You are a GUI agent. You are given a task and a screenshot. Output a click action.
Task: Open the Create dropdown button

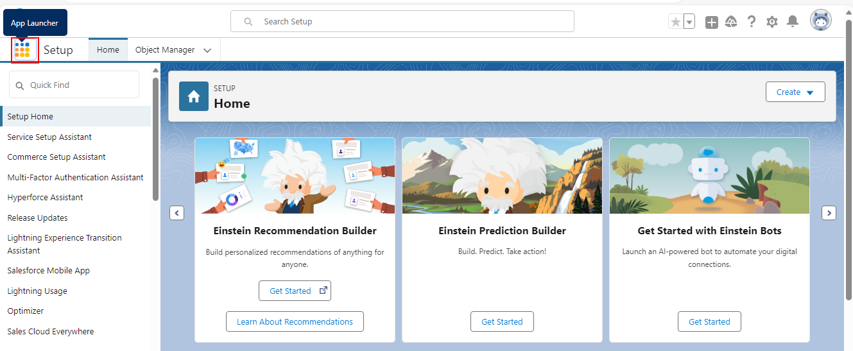click(x=795, y=92)
